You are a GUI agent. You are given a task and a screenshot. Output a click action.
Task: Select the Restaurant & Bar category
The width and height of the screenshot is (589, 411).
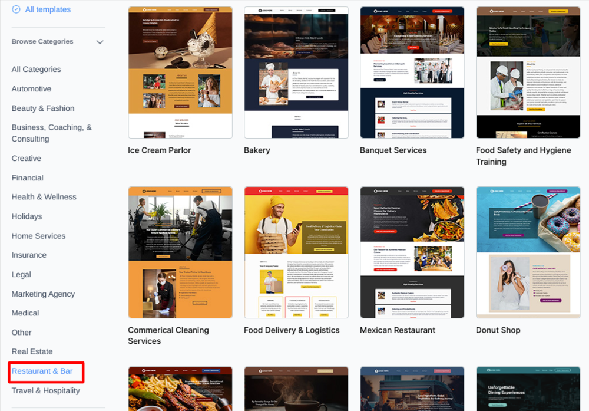(42, 371)
